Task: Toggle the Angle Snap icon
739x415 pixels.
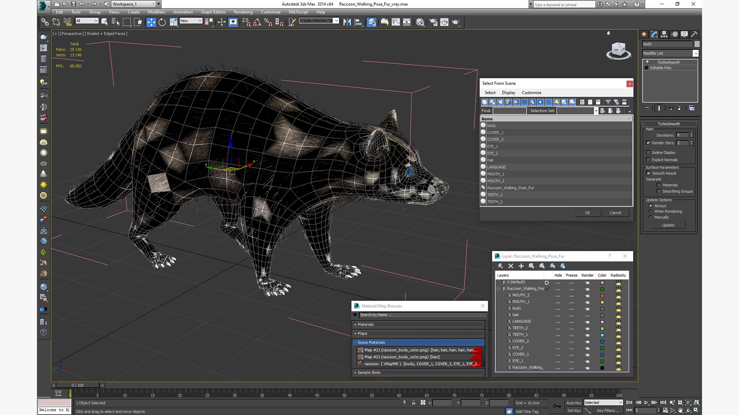Action: click(x=257, y=22)
